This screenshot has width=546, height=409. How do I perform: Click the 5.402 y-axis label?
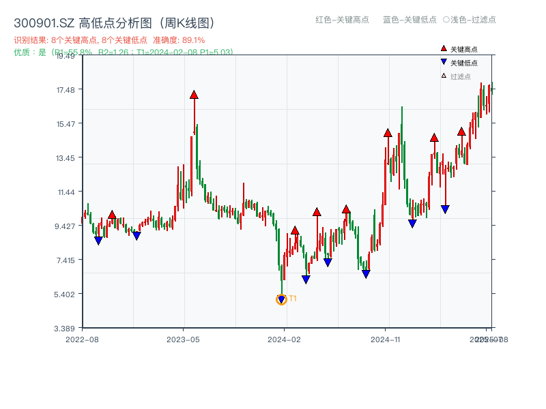64,294
